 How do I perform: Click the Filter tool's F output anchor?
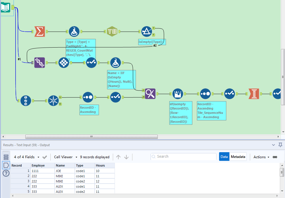click(154, 35)
